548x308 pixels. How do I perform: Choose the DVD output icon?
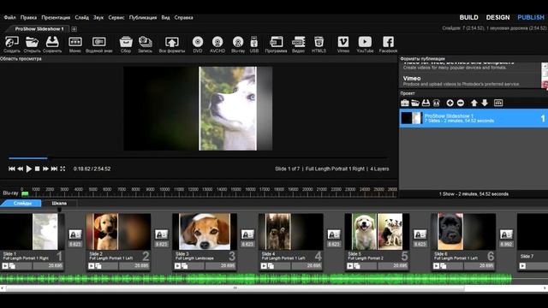click(x=198, y=42)
